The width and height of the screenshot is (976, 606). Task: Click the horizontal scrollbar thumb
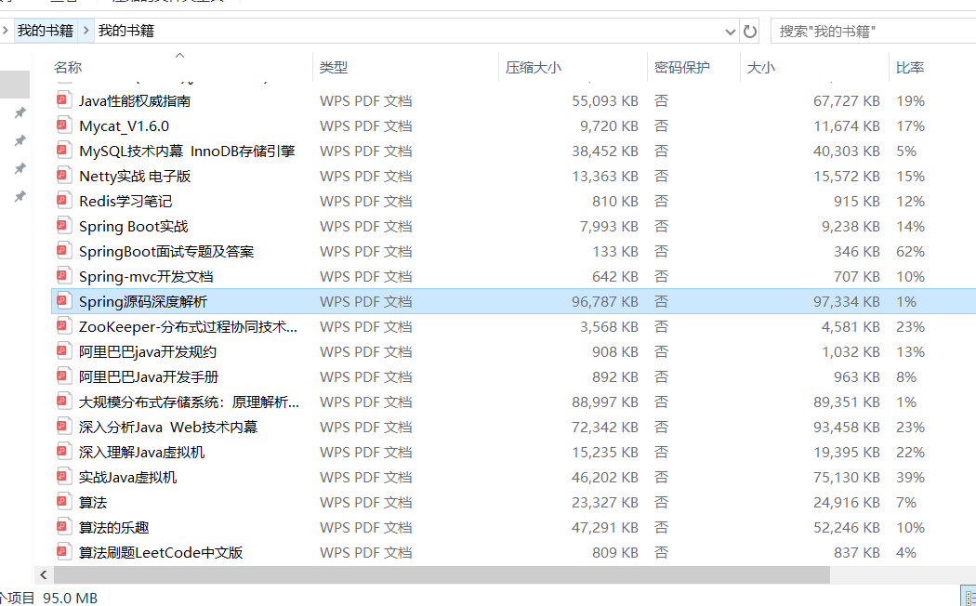(x=442, y=575)
